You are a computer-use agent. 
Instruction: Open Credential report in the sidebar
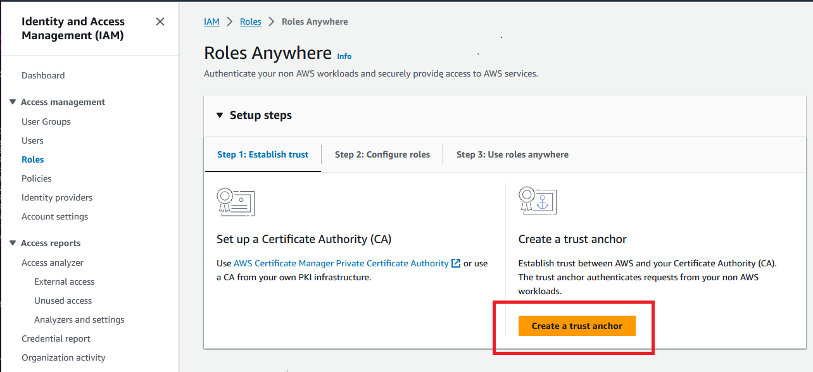point(56,338)
